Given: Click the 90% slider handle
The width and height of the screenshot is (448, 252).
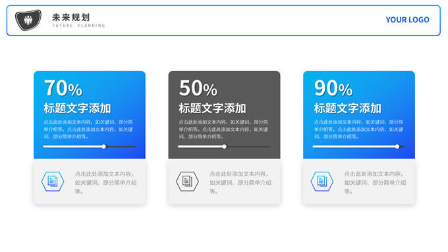Looking at the screenshot, I should (397, 147).
